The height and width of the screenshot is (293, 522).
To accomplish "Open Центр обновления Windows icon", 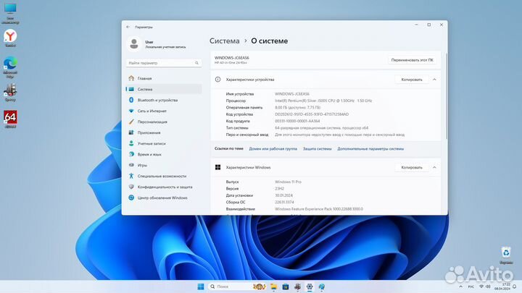I will click(131, 198).
